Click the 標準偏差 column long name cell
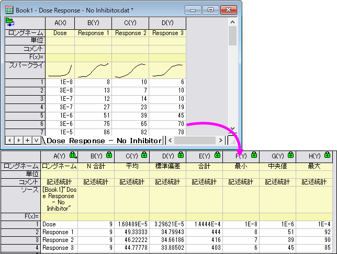Viewport: 337px width, 254px height. click(167, 166)
